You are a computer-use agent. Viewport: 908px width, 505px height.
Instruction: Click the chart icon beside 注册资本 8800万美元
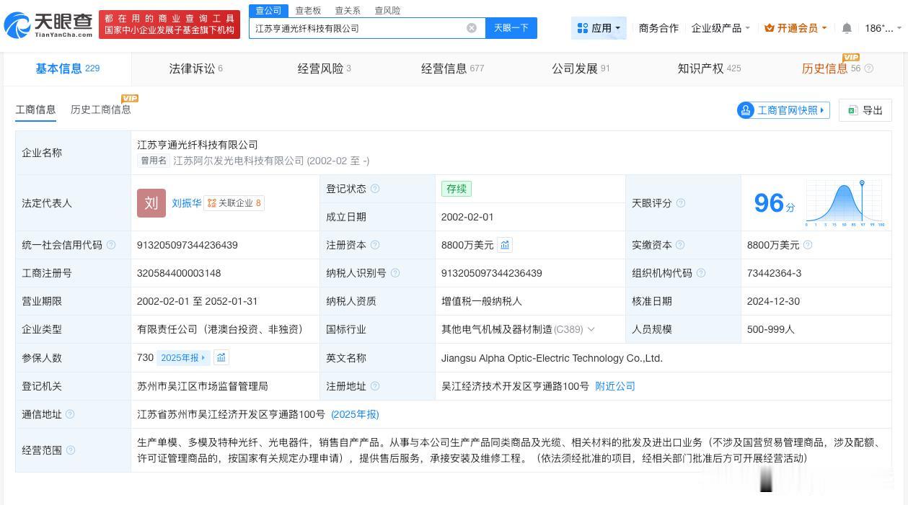pos(505,245)
